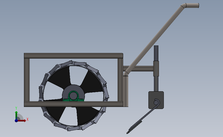Image resolution: width=223 pixels, height=137 pixels.
Task: Select the bottom horizontal frame bar
Action: pos(74,104)
